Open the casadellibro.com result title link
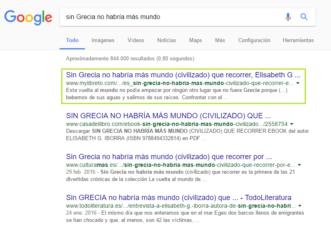Screen dimensions: 331x230 [x=168, y=116]
